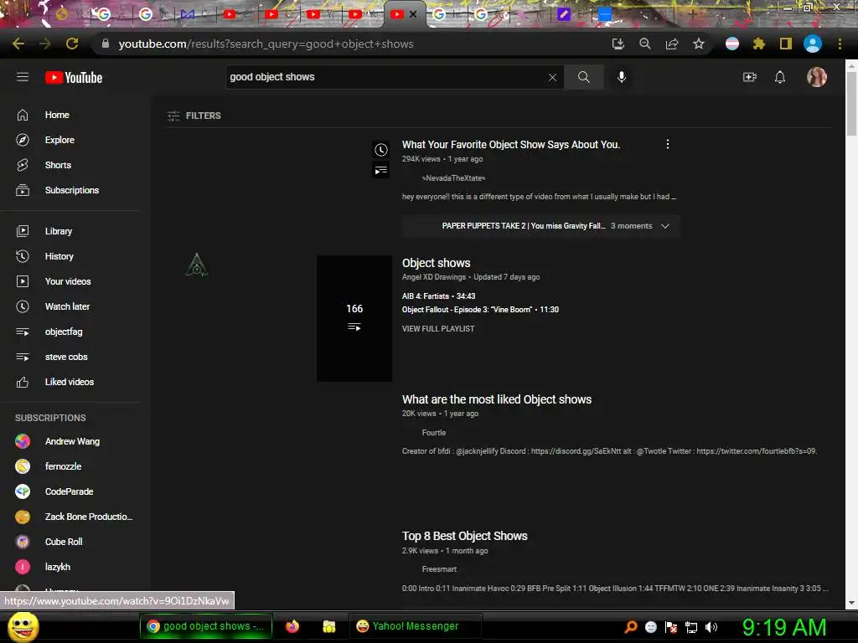
Task: Toggle the browser side panel icon
Action: click(786, 44)
